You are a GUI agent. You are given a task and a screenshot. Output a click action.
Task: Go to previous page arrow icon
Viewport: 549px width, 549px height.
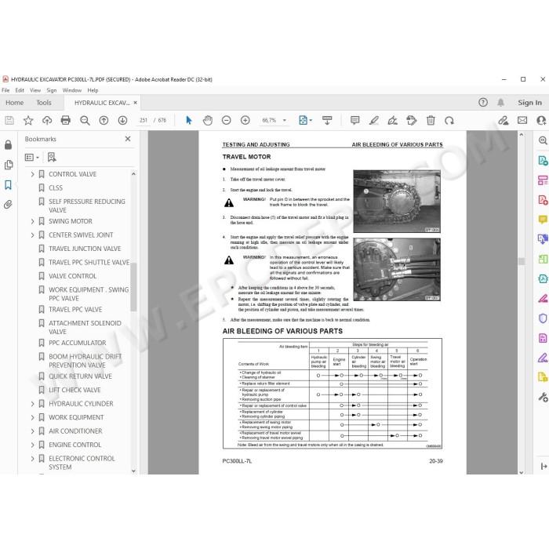(104, 121)
